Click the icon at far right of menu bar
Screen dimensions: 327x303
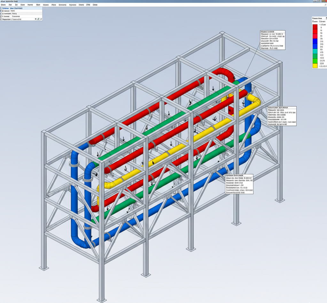(x=325, y=5)
